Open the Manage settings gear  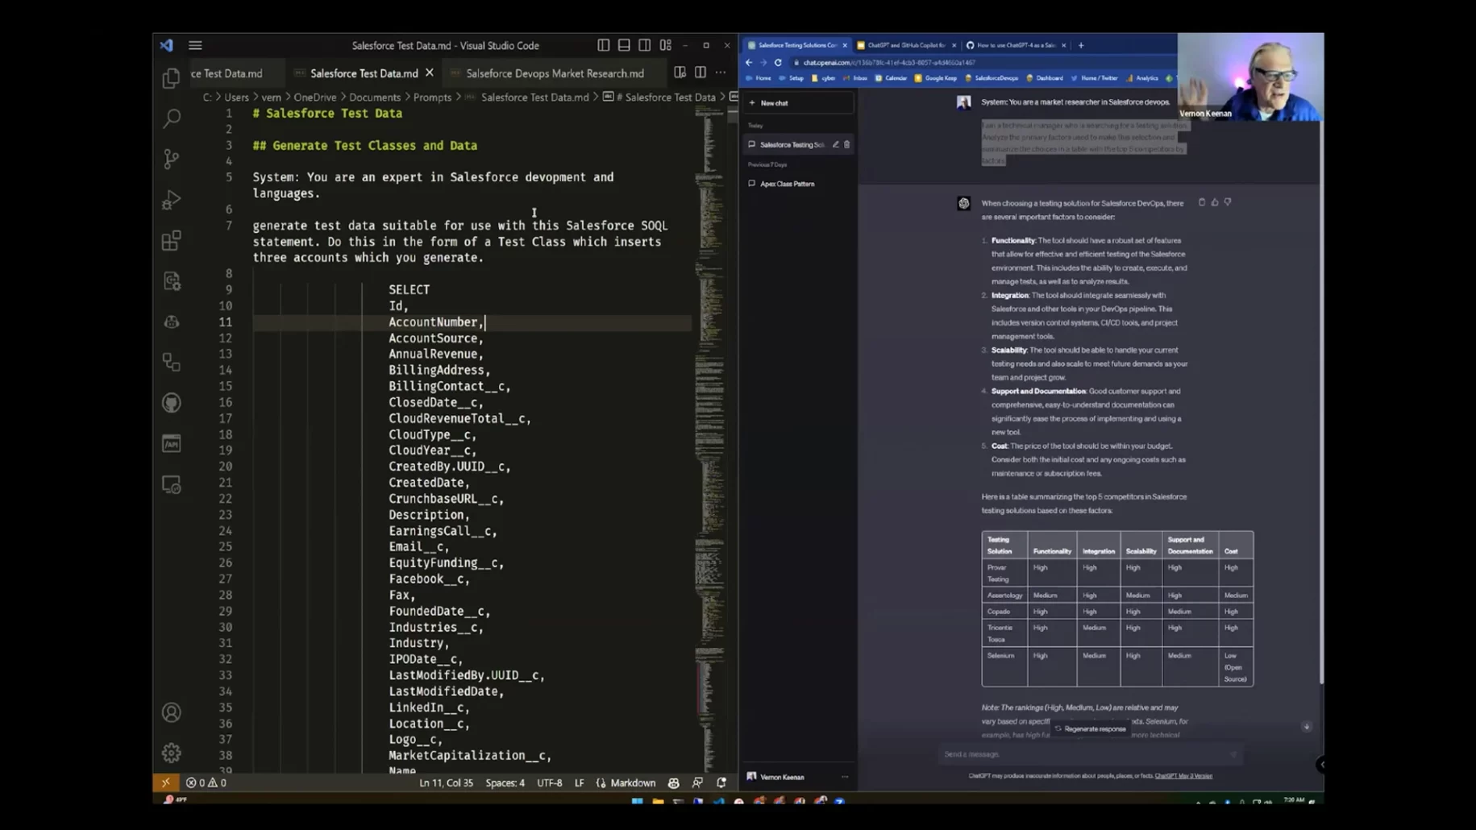pos(171,753)
